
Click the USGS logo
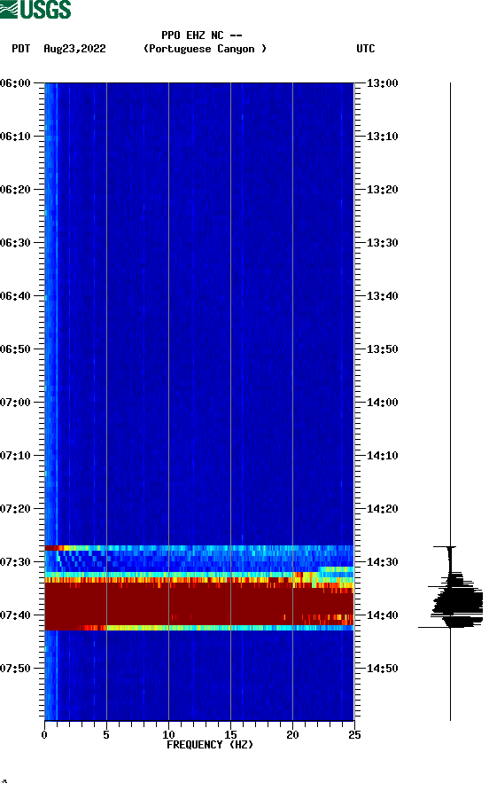(x=35, y=9)
